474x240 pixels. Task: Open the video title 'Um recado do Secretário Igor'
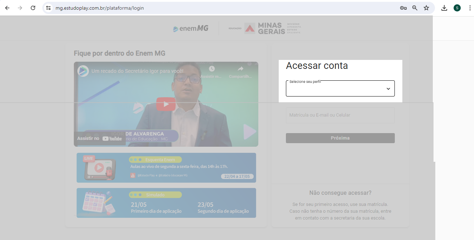(138, 71)
